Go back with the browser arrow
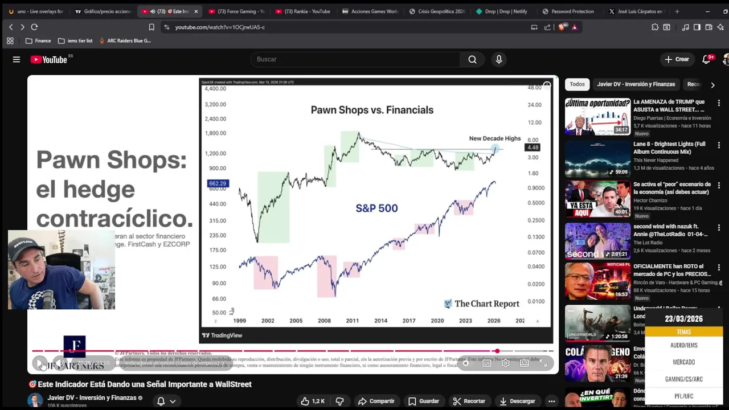729x410 pixels. (x=11, y=27)
